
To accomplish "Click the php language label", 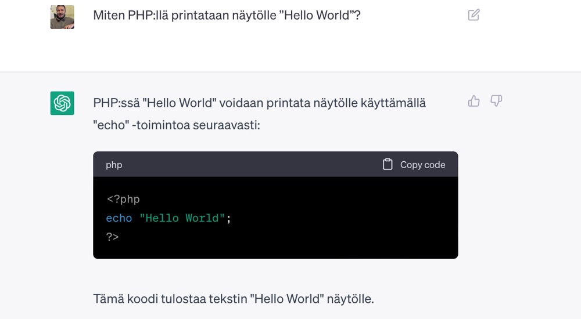I will point(114,165).
